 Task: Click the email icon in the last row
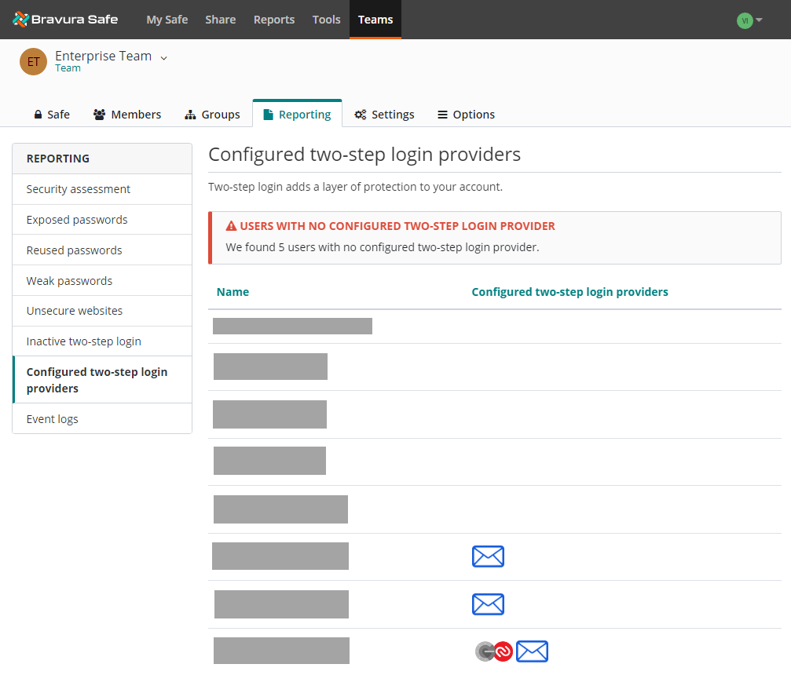pyautogui.click(x=533, y=651)
